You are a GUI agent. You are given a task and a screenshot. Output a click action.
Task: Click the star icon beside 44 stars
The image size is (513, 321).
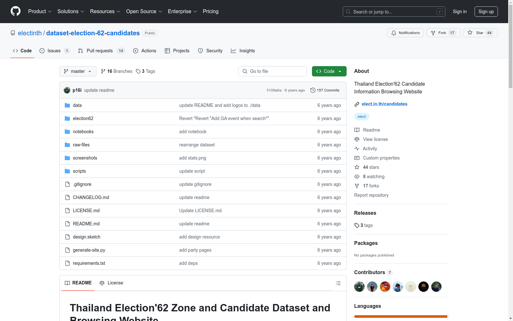tap(357, 167)
